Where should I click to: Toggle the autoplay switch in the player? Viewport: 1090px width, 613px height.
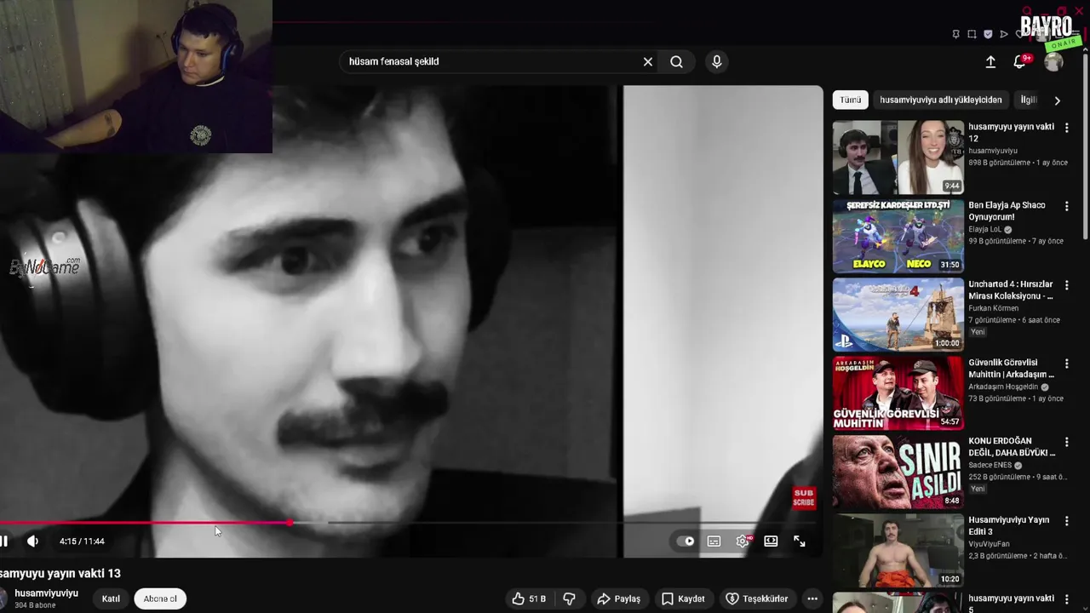pyautogui.click(x=686, y=541)
